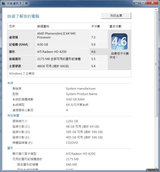Click 48GB 可用 (總計 69GB) detail cell

coord(53,66)
